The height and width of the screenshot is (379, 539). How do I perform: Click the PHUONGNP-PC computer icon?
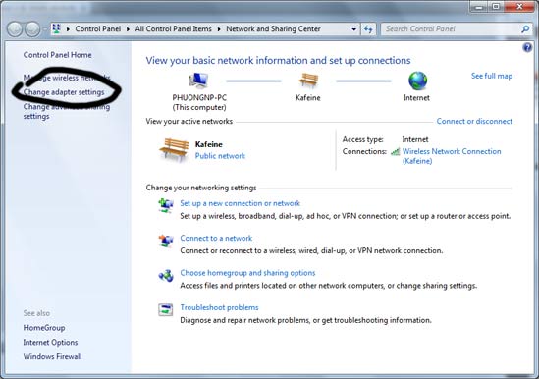(x=198, y=81)
